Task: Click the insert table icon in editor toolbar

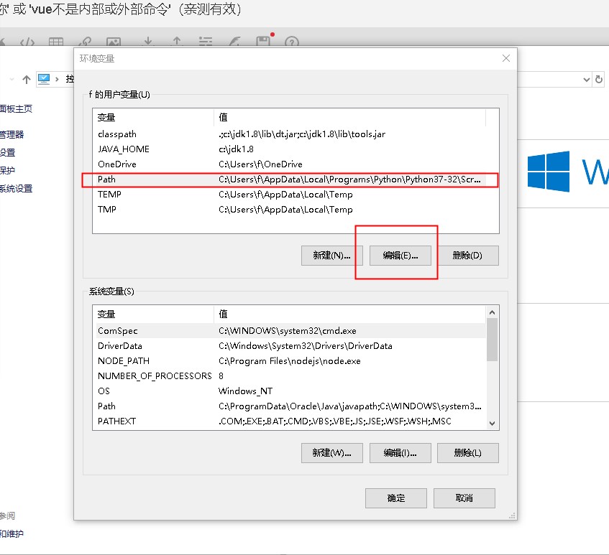Action: pyautogui.click(x=56, y=42)
